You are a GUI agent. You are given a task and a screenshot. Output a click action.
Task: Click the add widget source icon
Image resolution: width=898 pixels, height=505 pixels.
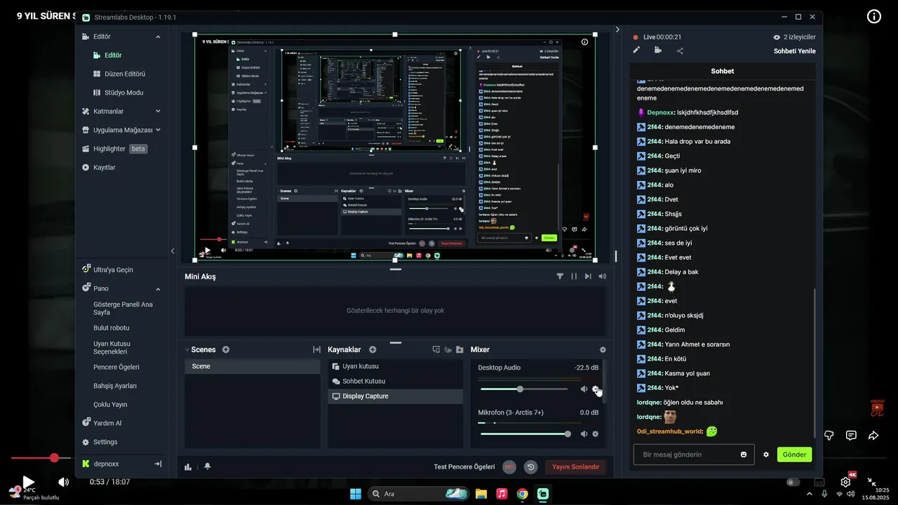pyautogui.click(x=436, y=349)
